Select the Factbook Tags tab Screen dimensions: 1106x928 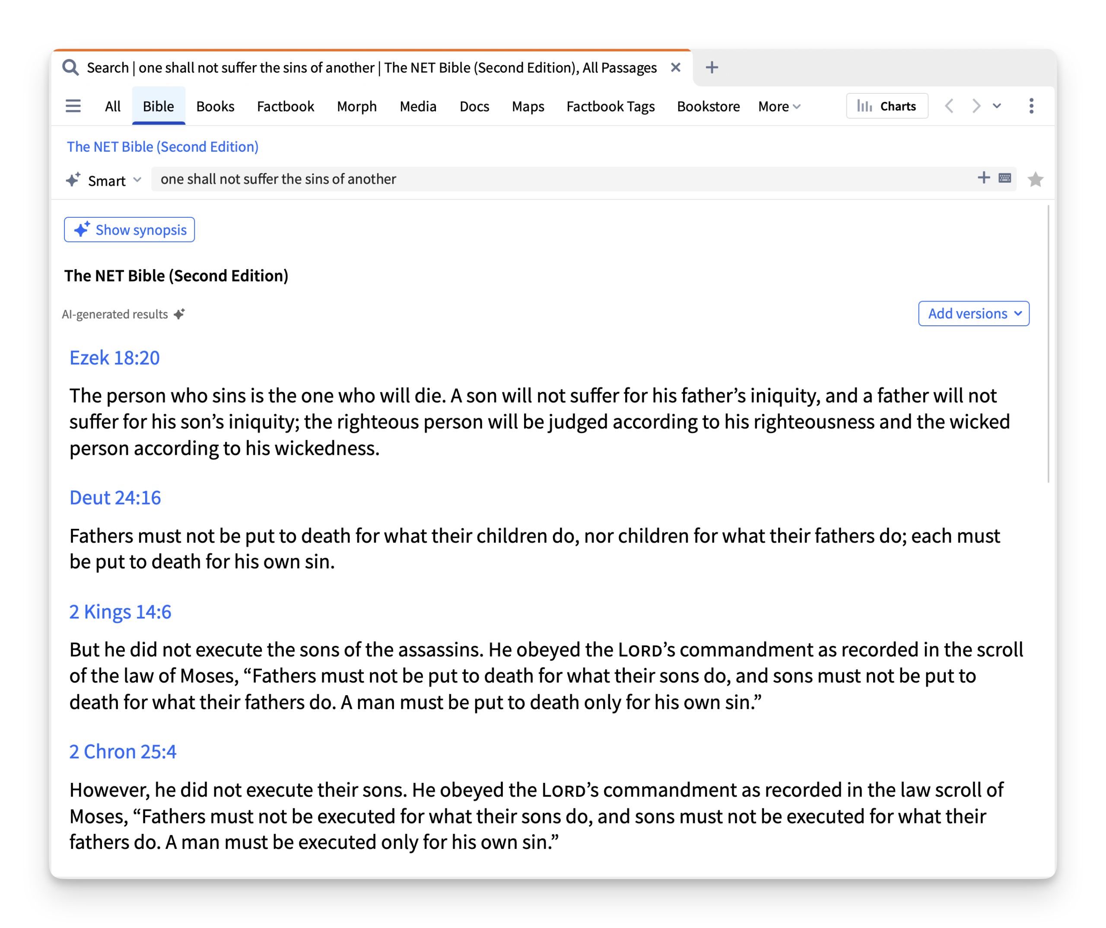[x=611, y=106]
